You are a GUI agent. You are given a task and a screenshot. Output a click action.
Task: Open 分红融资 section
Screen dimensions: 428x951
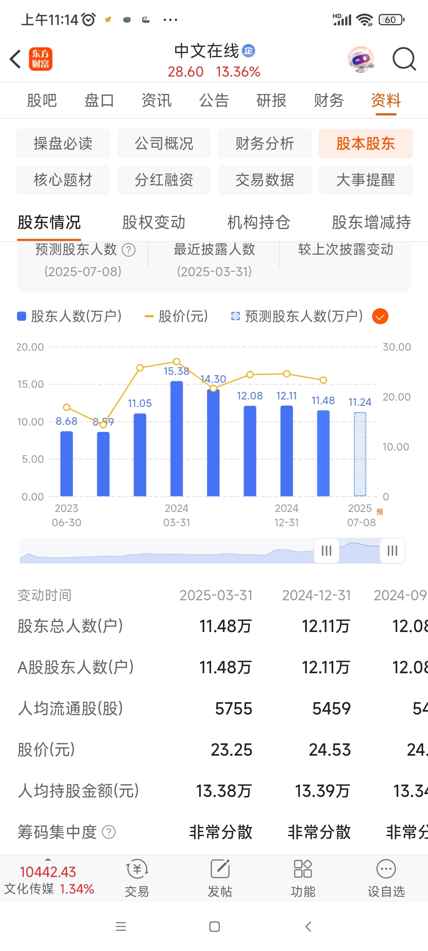(x=164, y=180)
